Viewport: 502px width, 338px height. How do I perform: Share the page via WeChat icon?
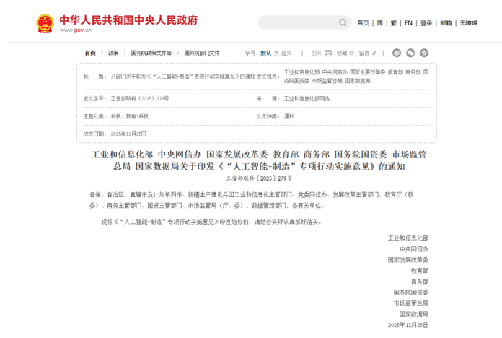(410, 53)
